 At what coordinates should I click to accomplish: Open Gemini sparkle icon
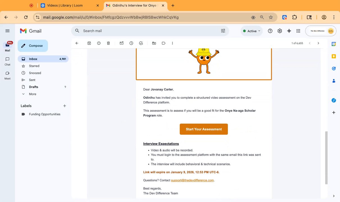pos(289,31)
